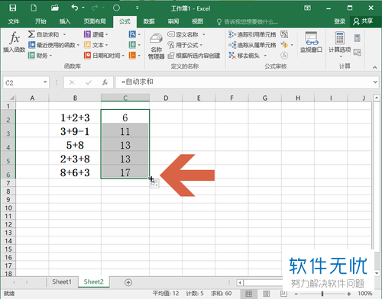Expand the 自动求和 dropdown arrow
Image resolution: width=382 pixels, height=299 pixels.
(64, 34)
